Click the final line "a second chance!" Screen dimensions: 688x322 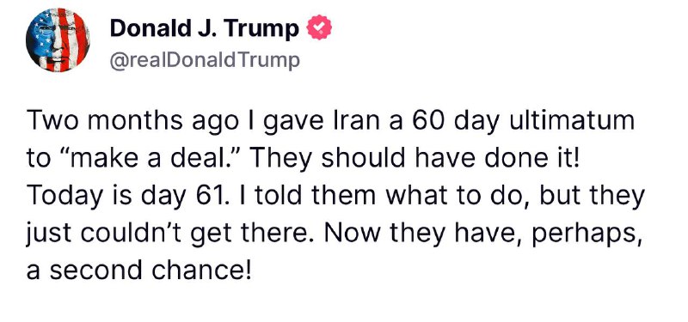139,270
